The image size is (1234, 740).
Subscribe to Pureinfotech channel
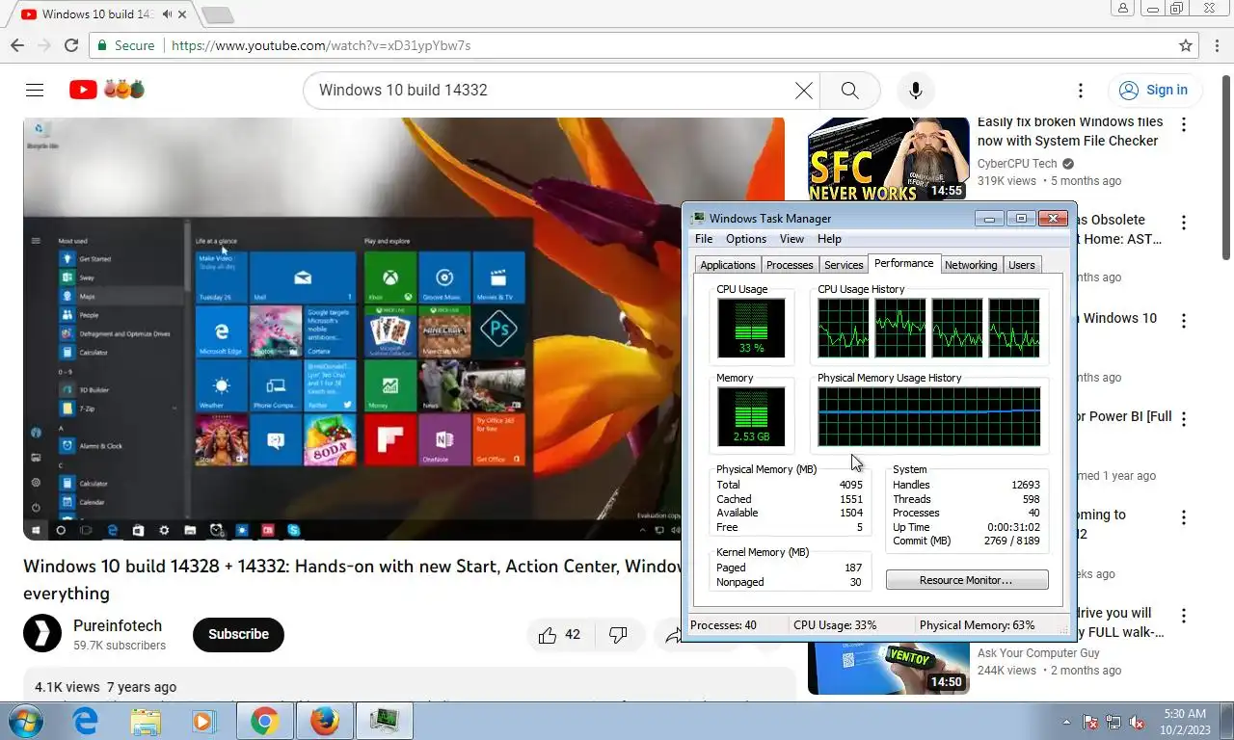click(x=238, y=634)
